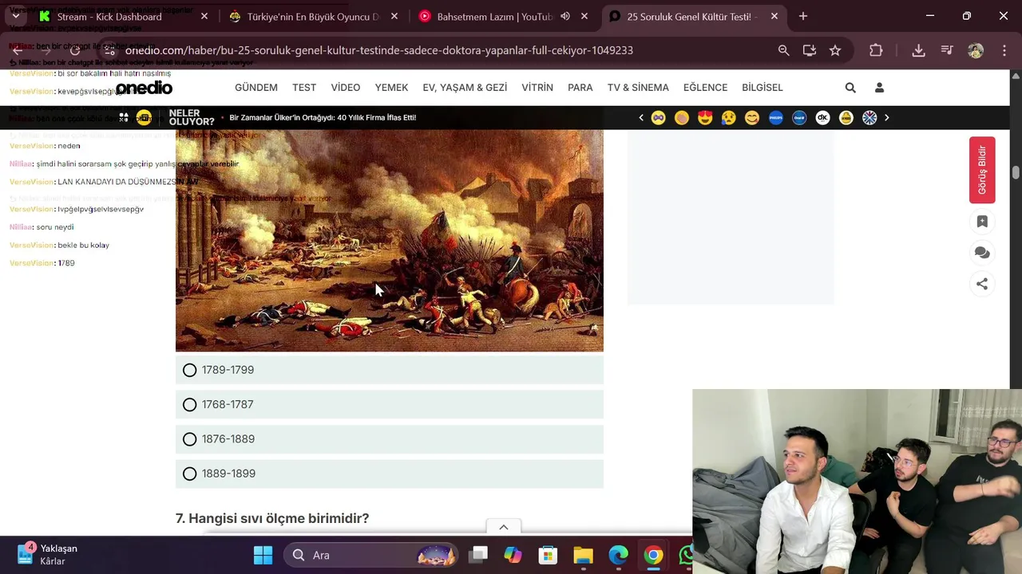
Task: Click the grid icon beside Neler Oluyor
Action: (x=124, y=118)
